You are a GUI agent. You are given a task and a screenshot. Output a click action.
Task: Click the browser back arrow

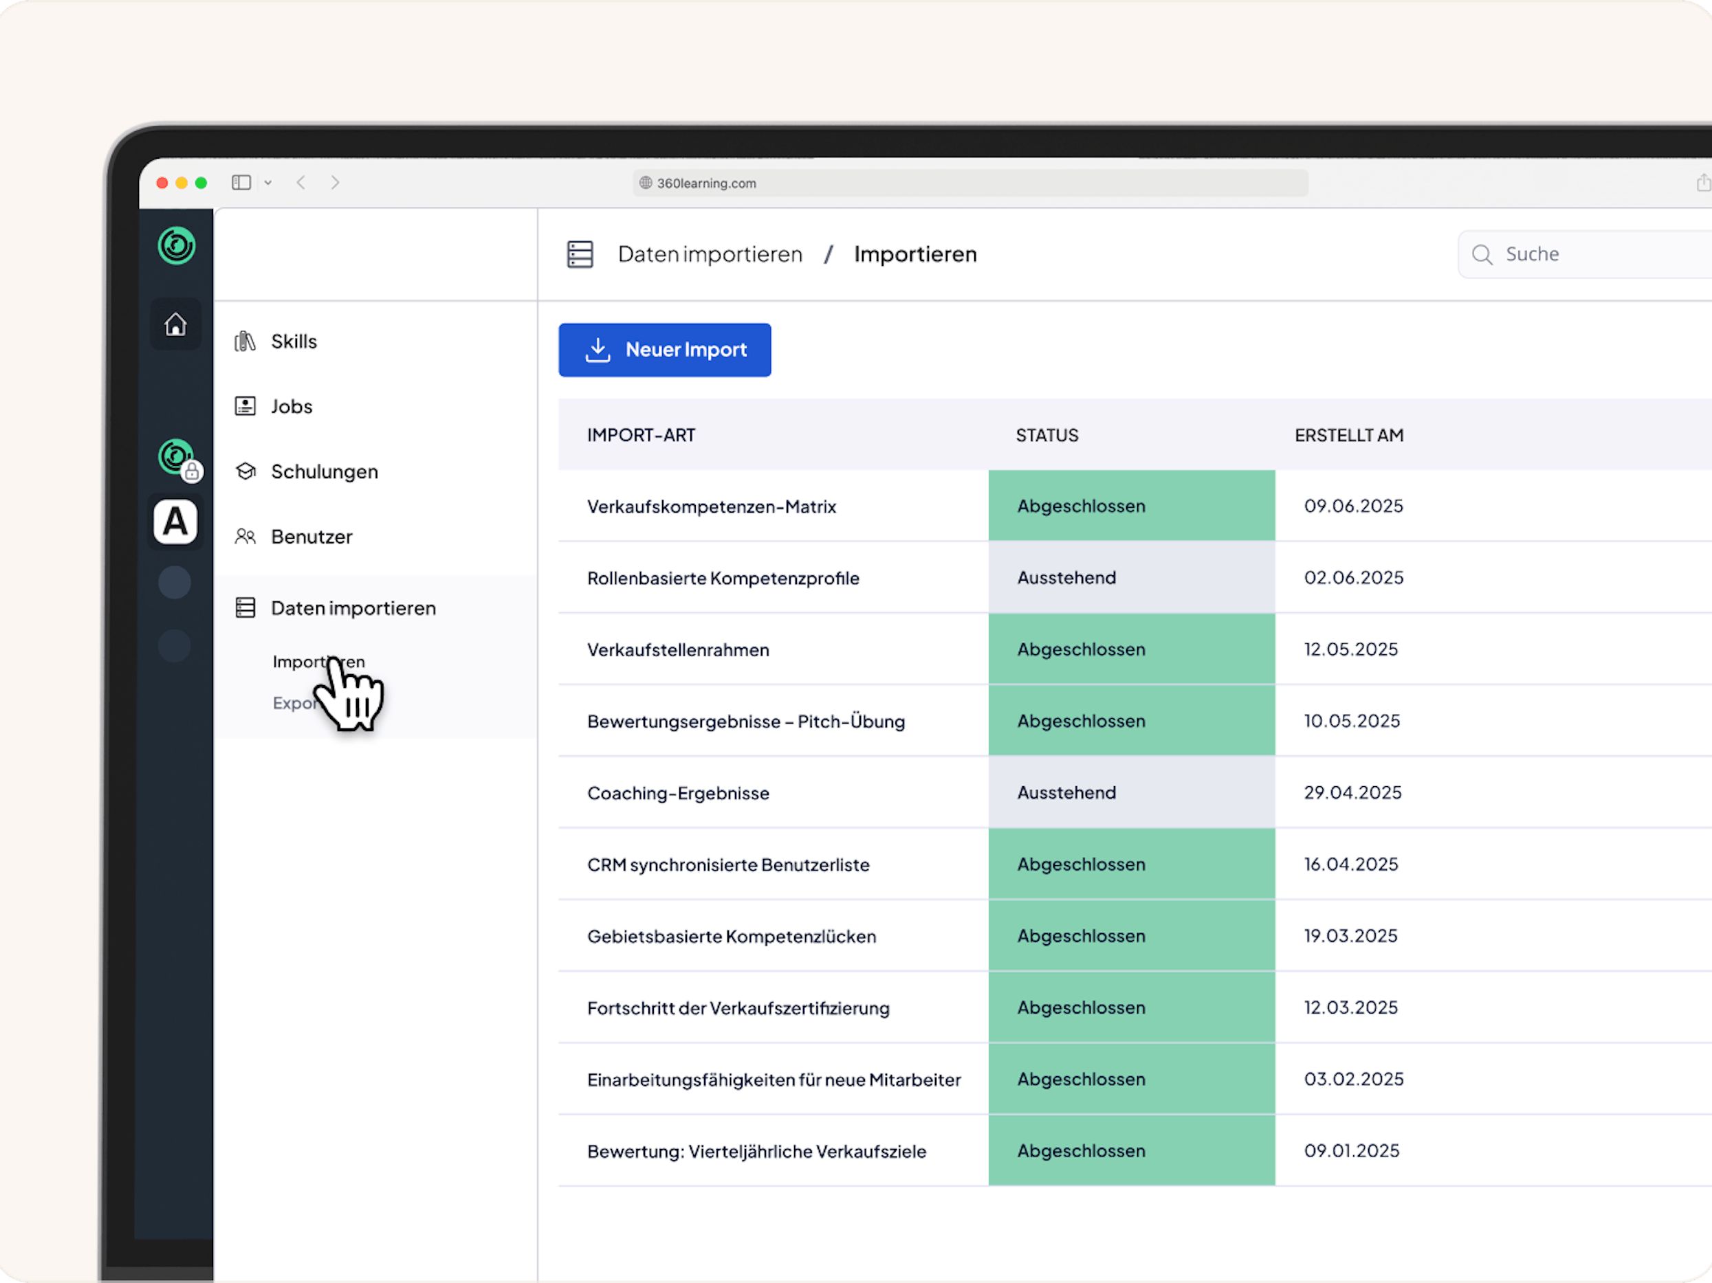point(301,183)
